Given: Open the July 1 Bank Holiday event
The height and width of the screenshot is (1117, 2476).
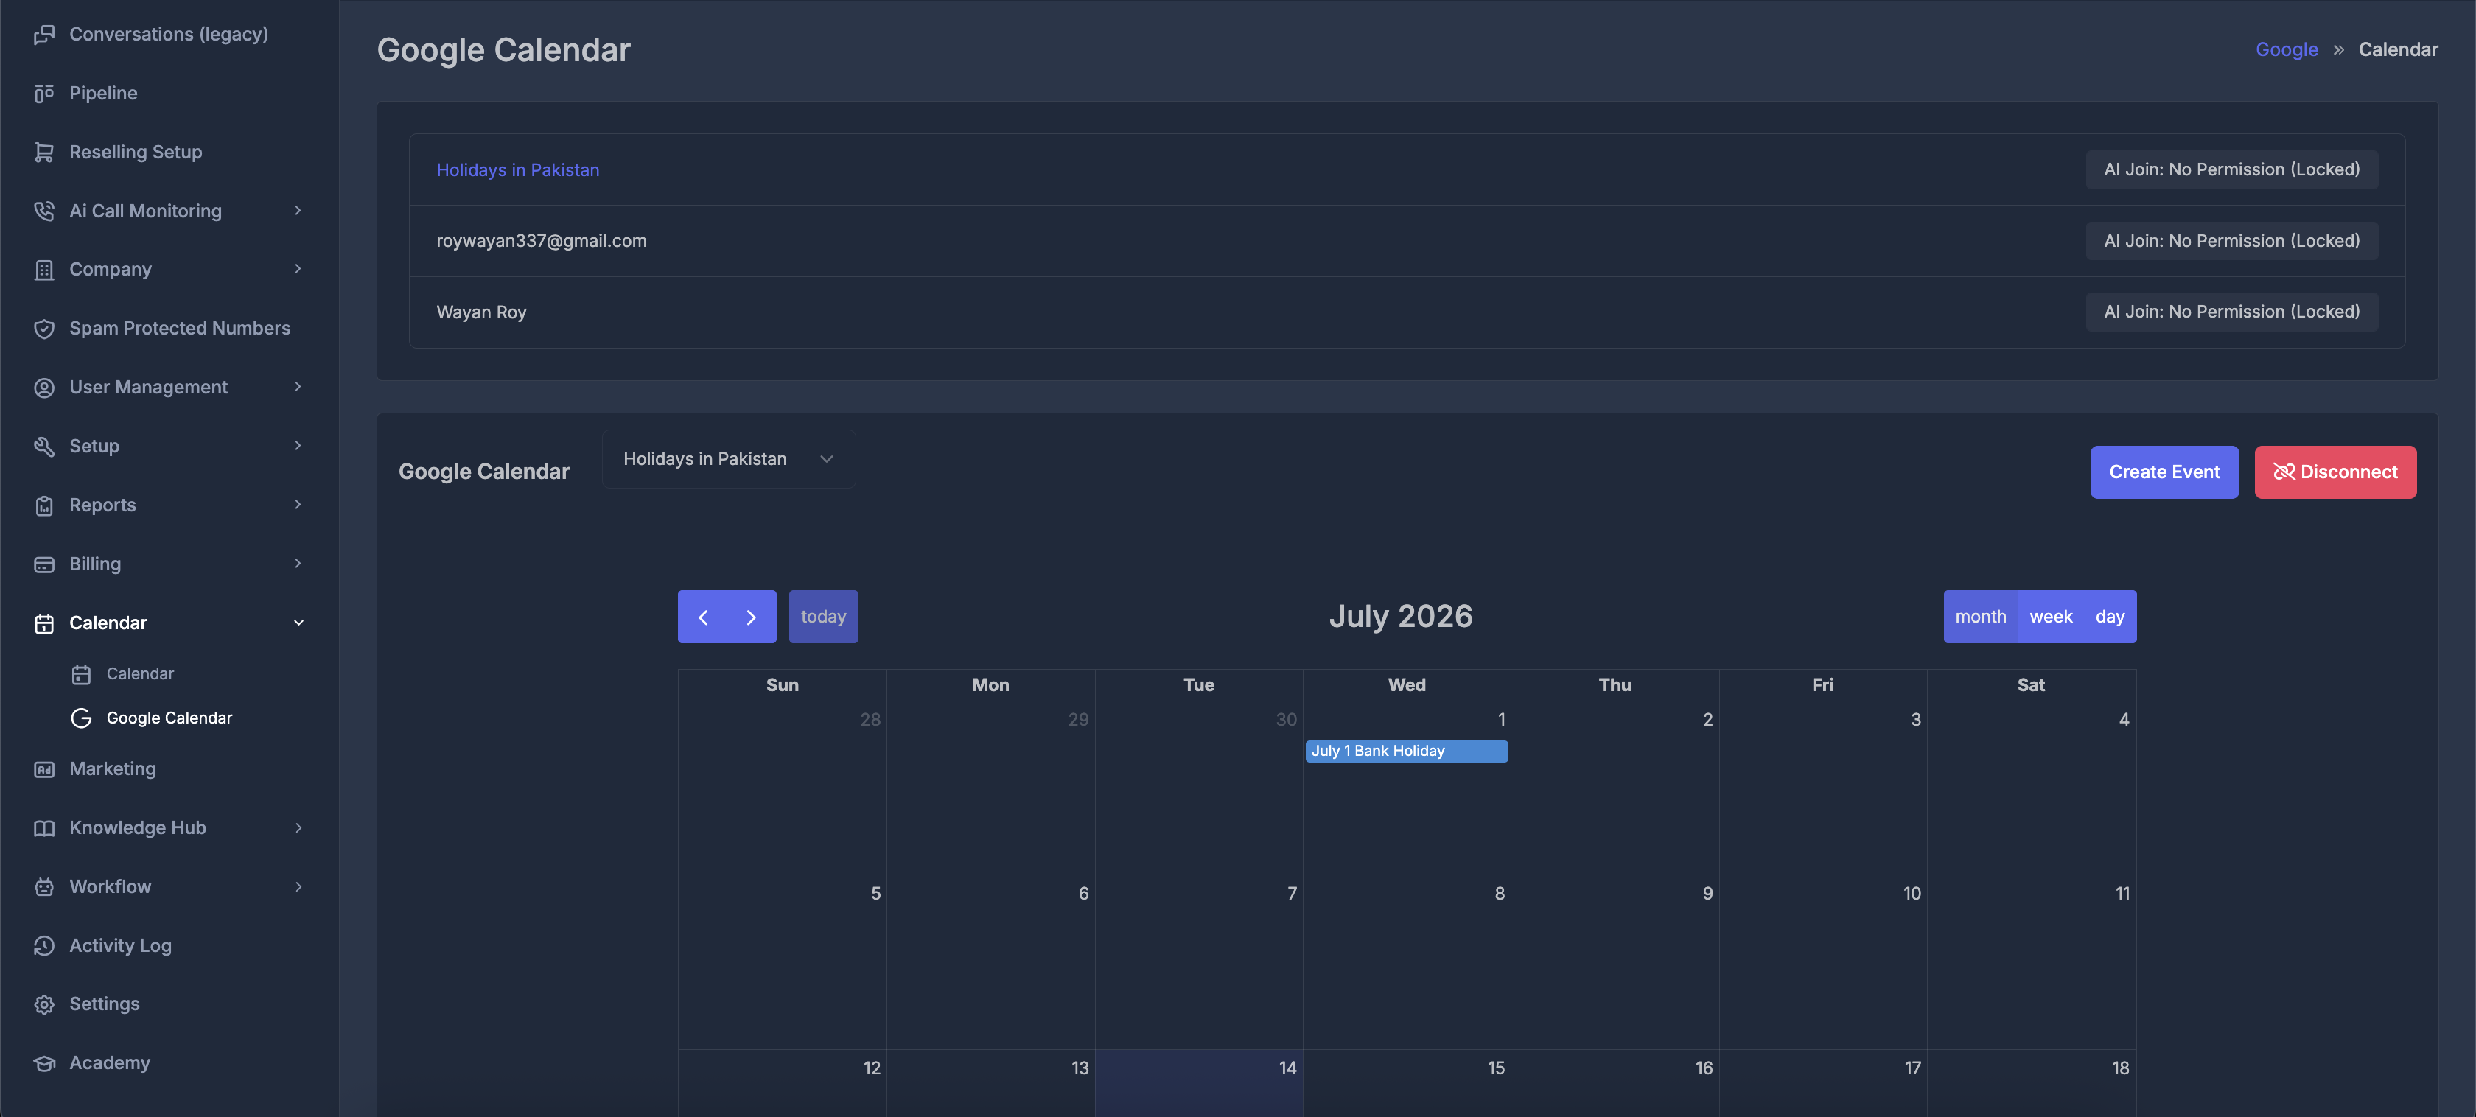Looking at the screenshot, I should pos(1406,751).
